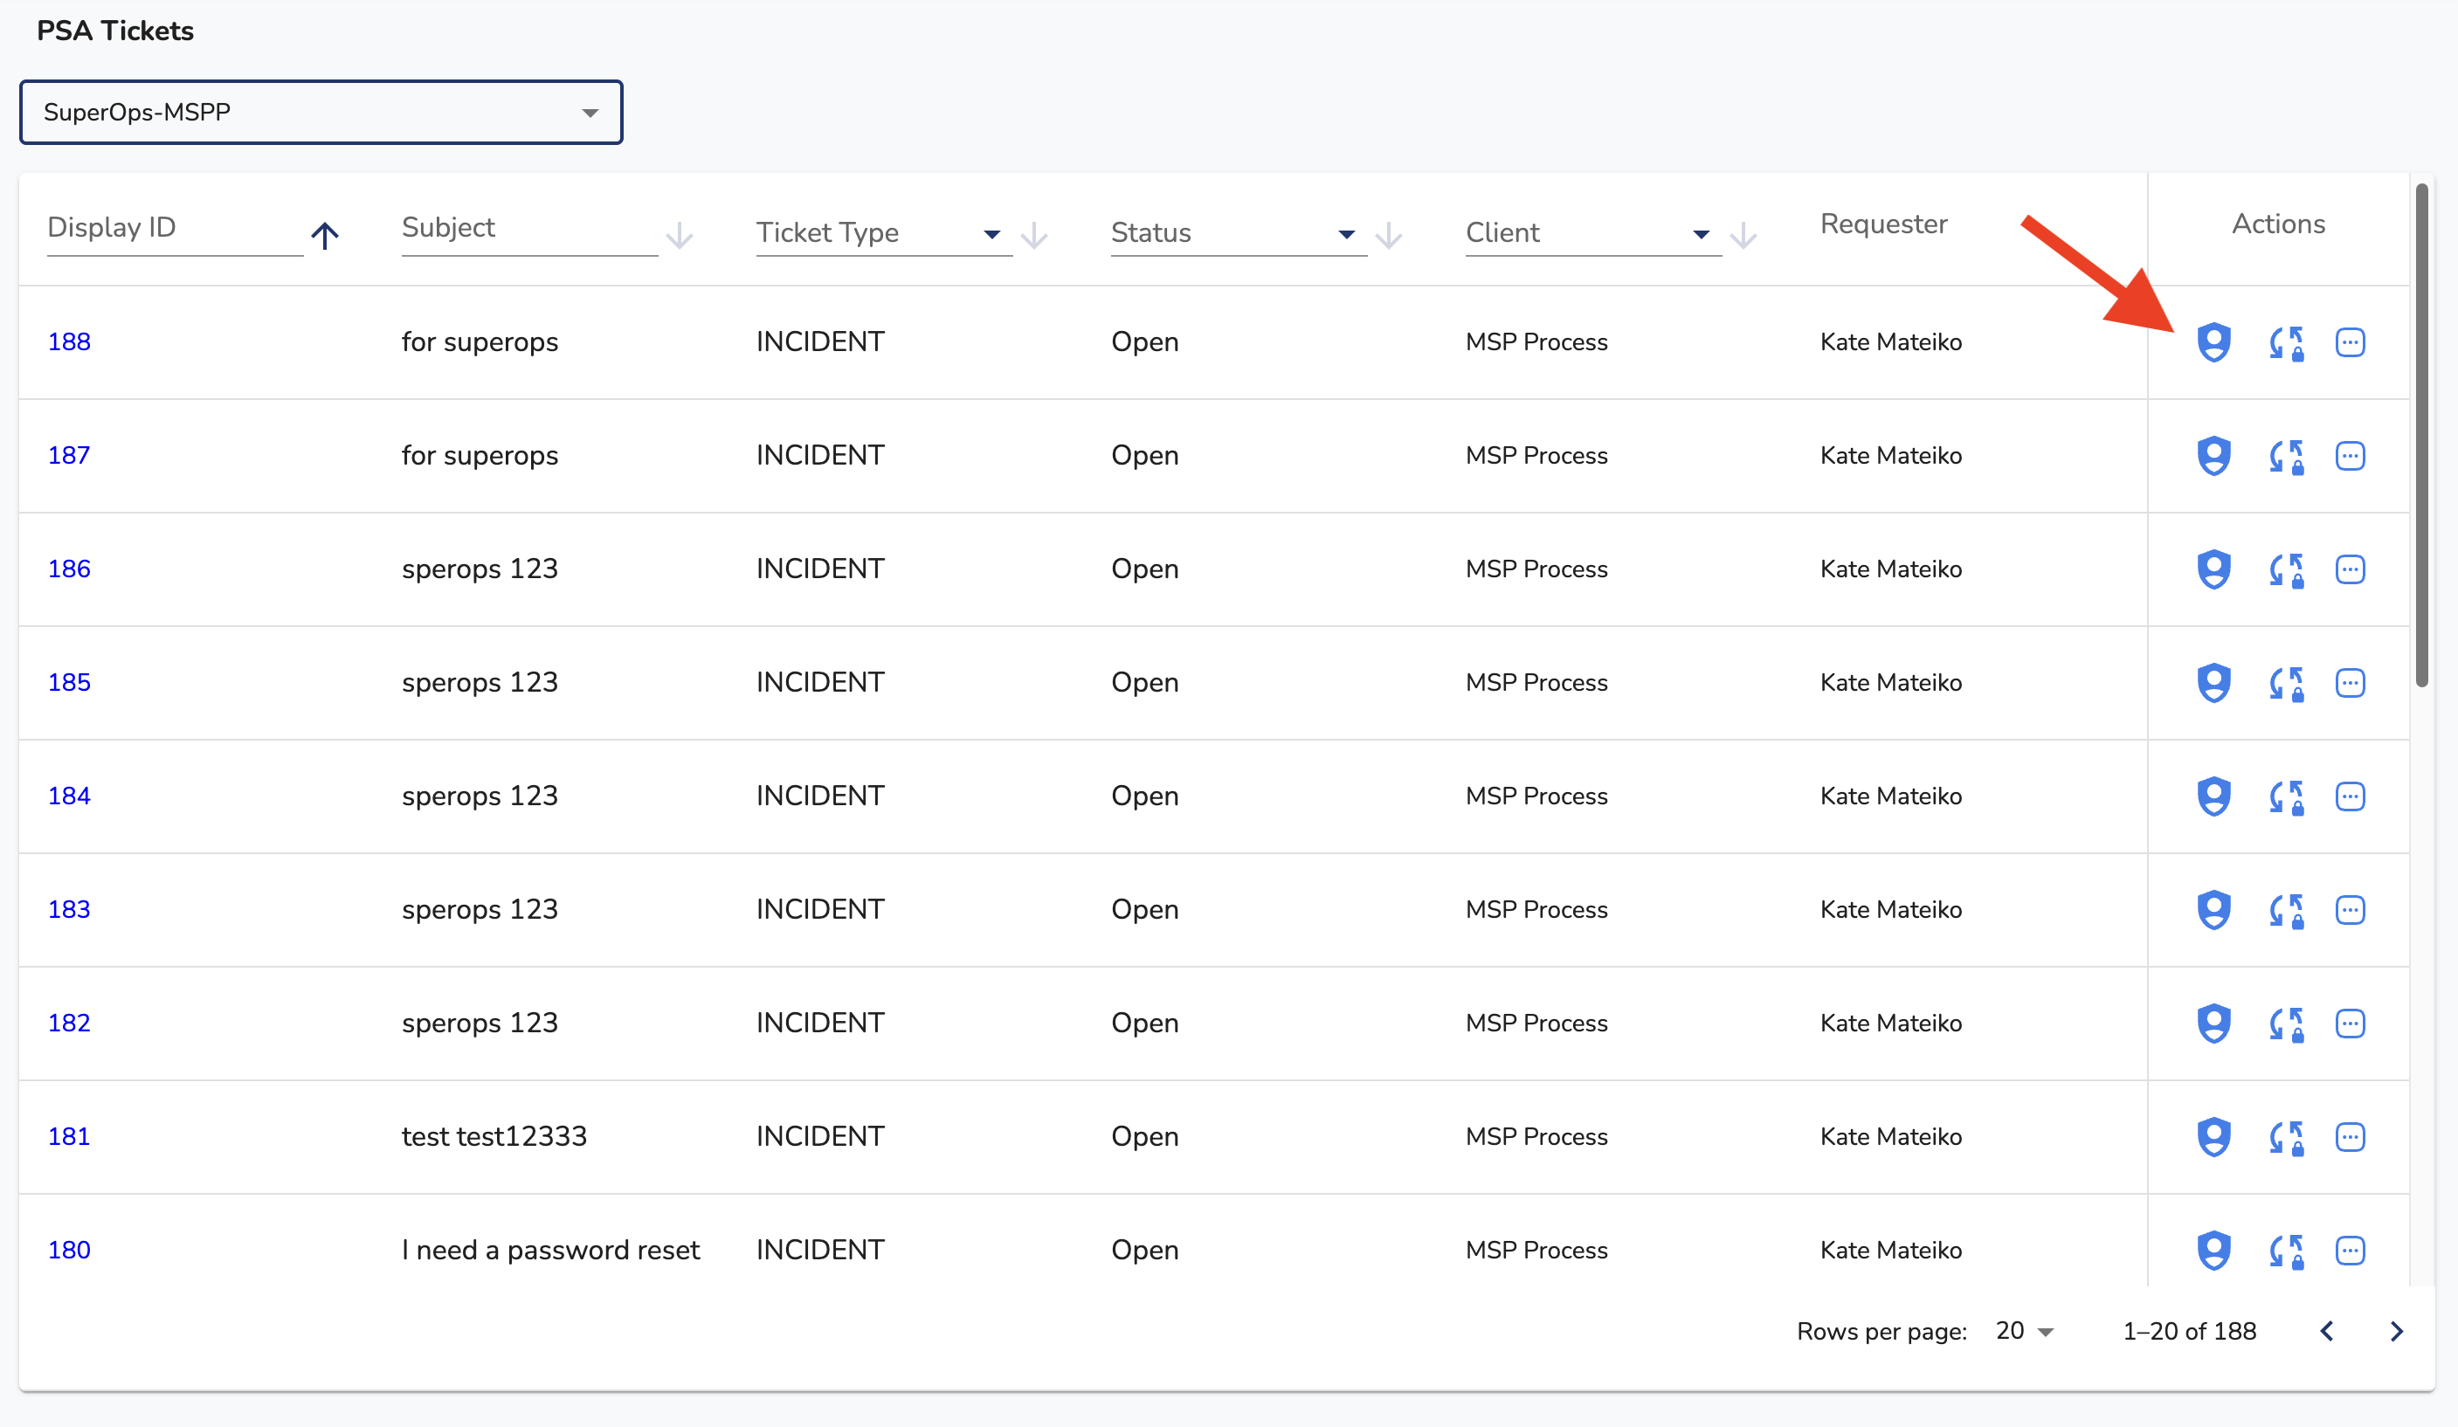Click the shield user icon on ticket 185

(x=2213, y=683)
